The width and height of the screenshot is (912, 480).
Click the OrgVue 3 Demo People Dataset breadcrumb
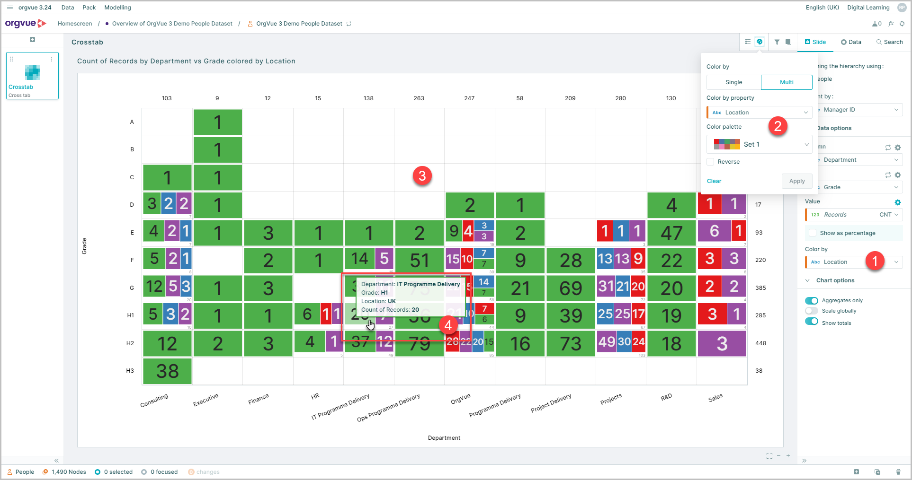[x=299, y=24]
